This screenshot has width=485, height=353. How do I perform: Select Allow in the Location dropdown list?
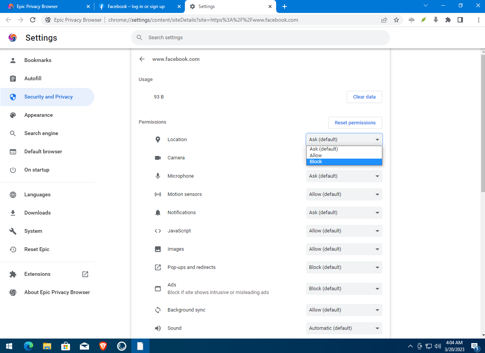pyautogui.click(x=344, y=155)
